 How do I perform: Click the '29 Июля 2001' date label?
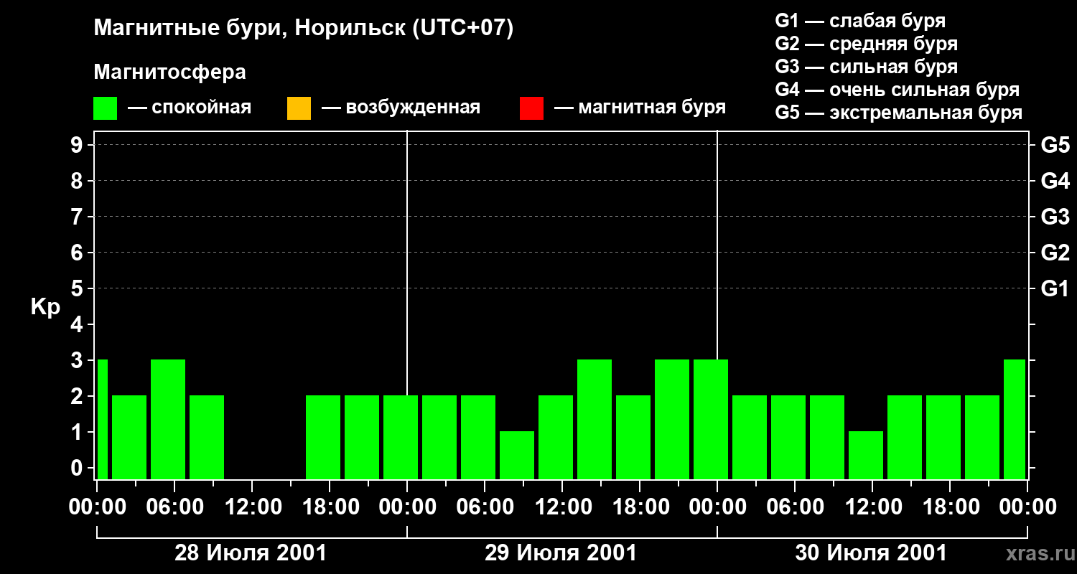point(561,553)
